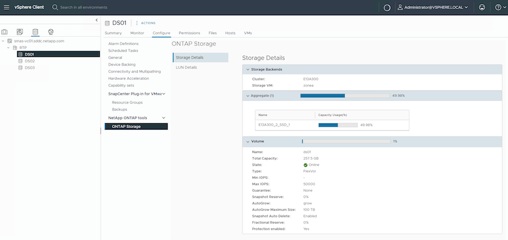Open the DS01 Actions menu
The image size is (508, 240).
(x=146, y=23)
